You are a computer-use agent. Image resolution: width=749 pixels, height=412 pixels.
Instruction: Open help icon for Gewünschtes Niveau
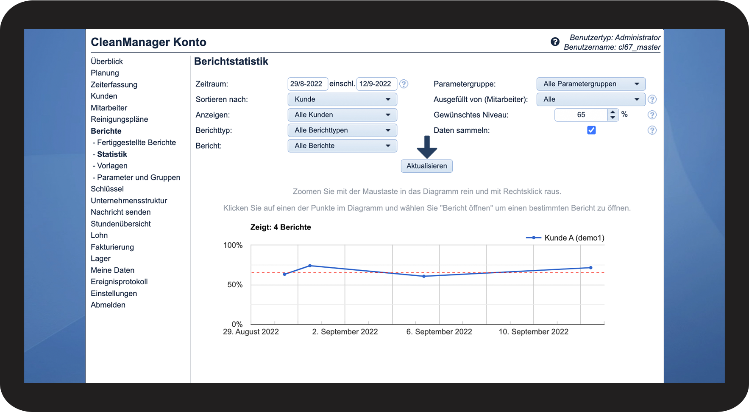tap(652, 115)
